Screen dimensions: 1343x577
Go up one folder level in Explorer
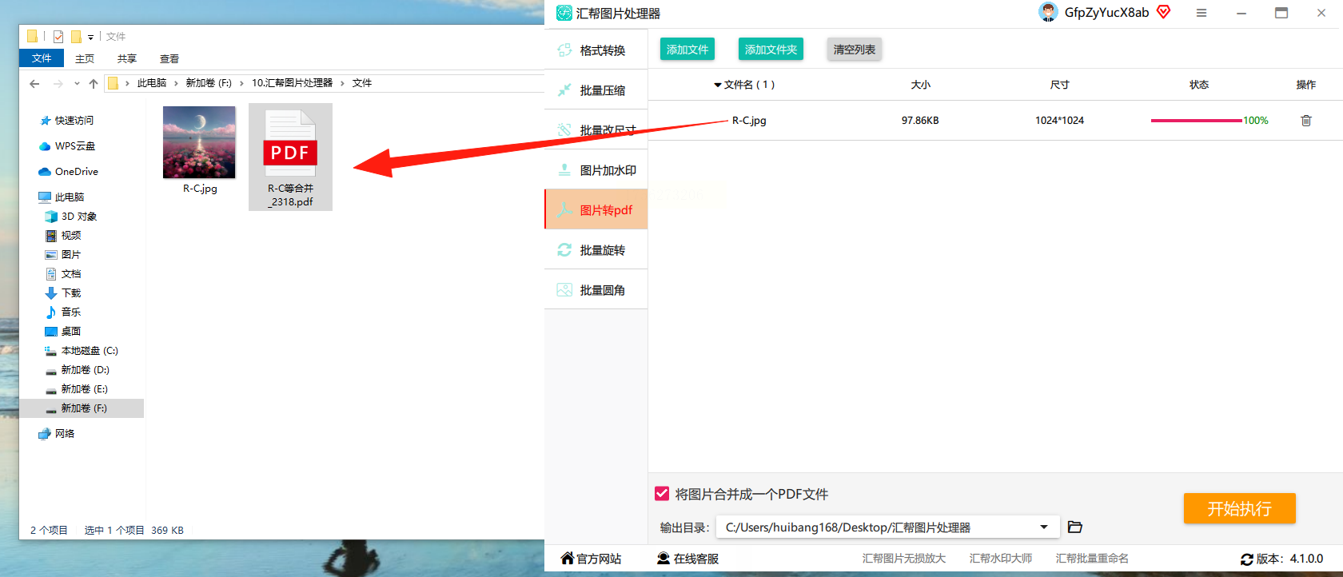[x=94, y=83]
